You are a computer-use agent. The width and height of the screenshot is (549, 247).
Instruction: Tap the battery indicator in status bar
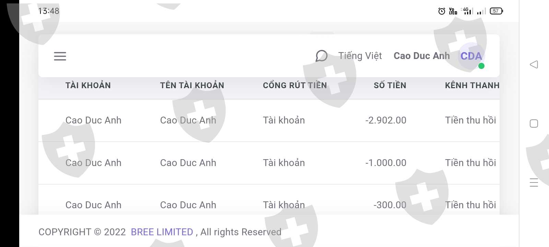tap(496, 11)
